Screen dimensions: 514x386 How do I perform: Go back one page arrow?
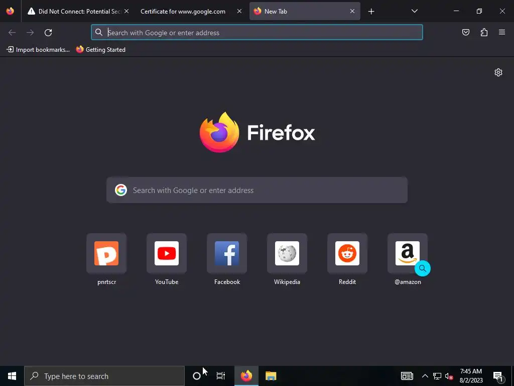point(12,33)
